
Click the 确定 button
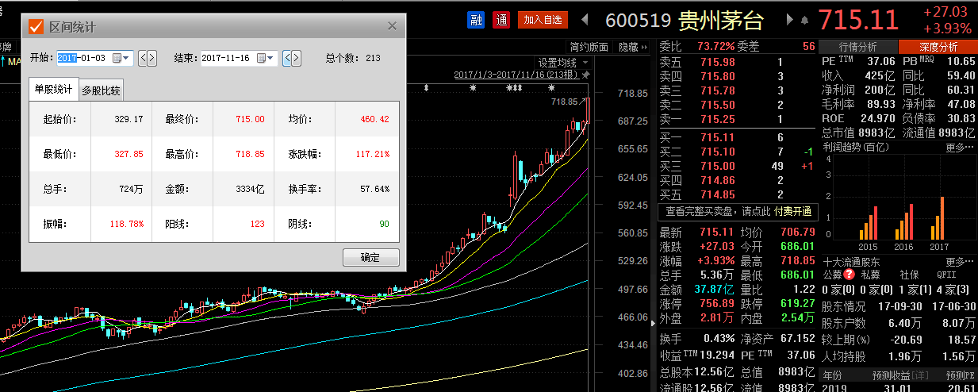[x=370, y=258]
